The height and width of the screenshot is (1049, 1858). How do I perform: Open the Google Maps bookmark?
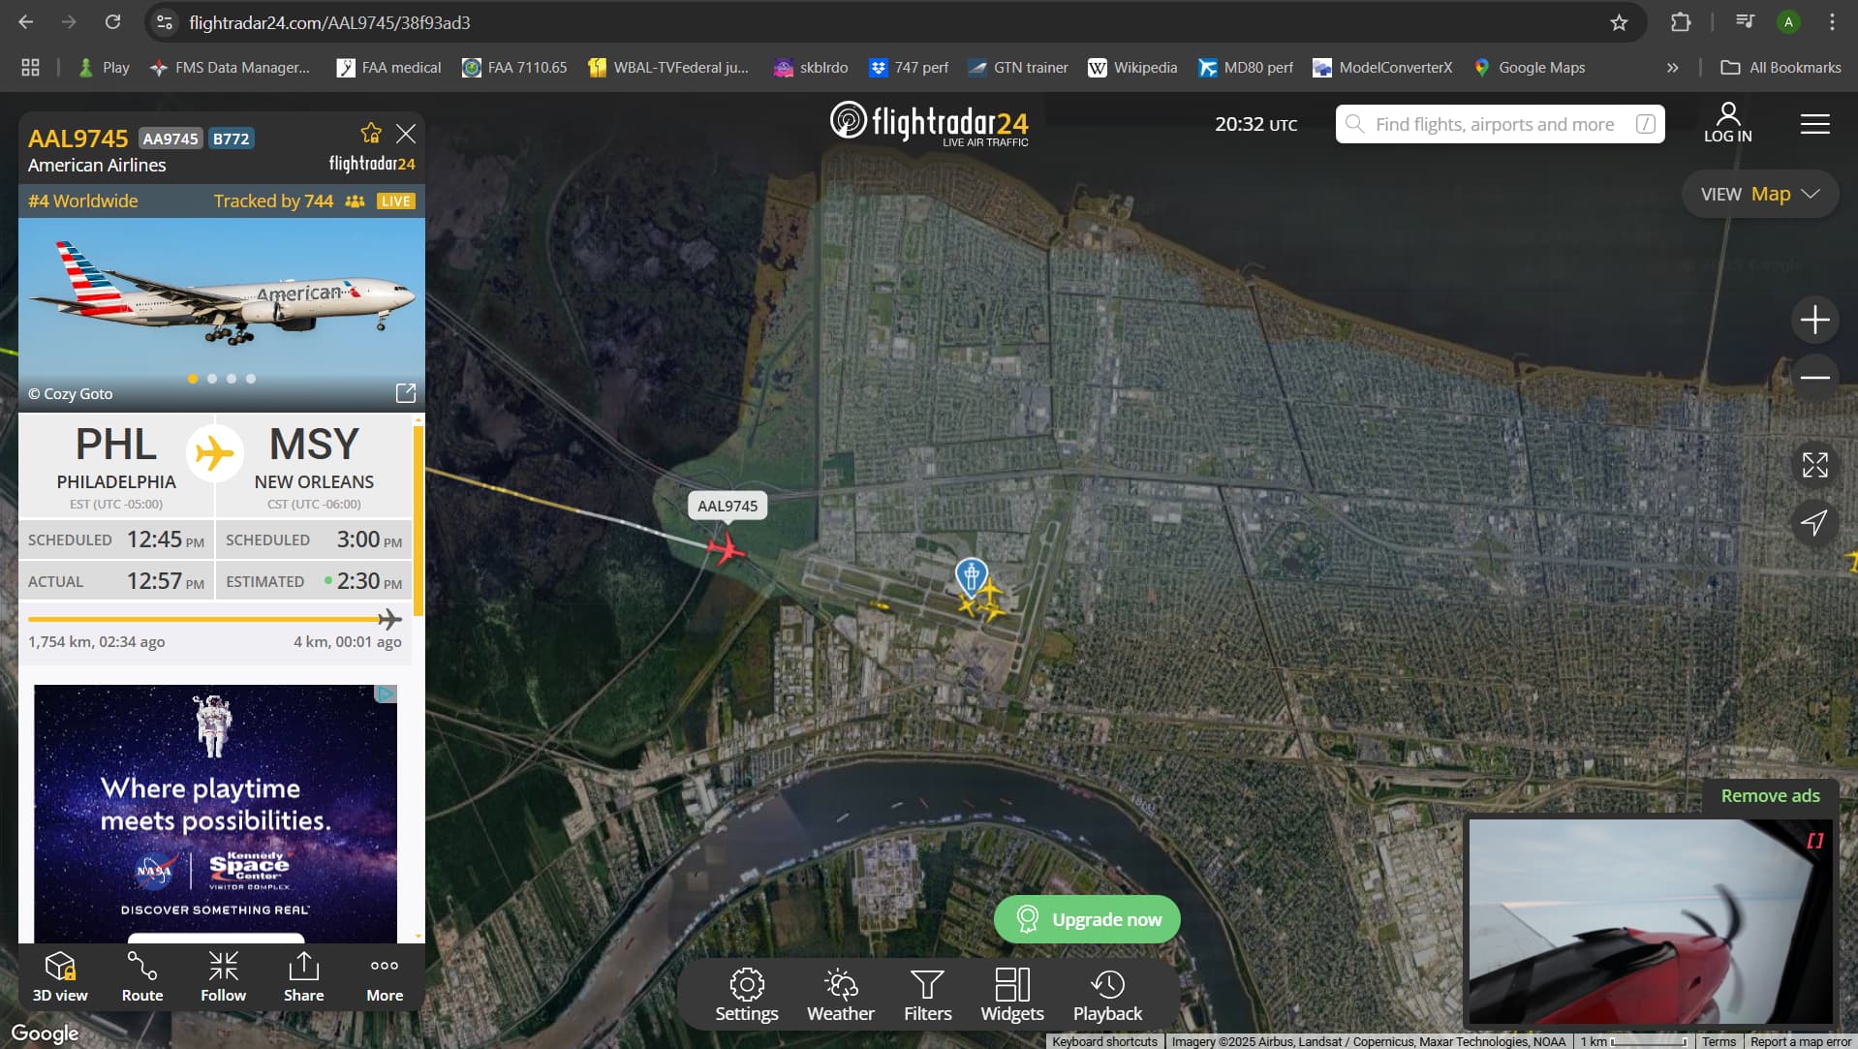[1530, 67]
